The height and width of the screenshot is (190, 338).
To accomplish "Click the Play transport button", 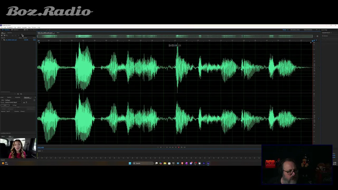I will (161, 147).
